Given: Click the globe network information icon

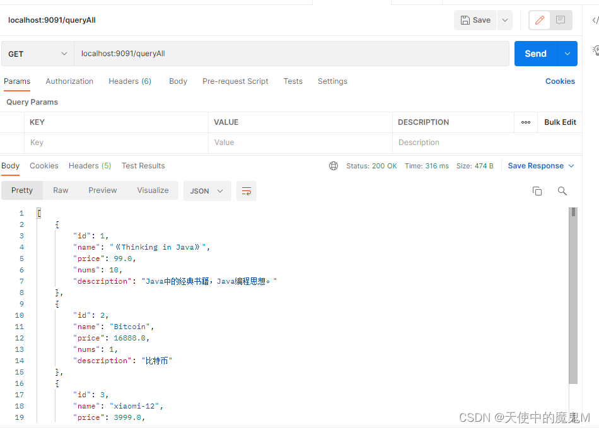Looking at the screenshot, I should click(334, 166).
